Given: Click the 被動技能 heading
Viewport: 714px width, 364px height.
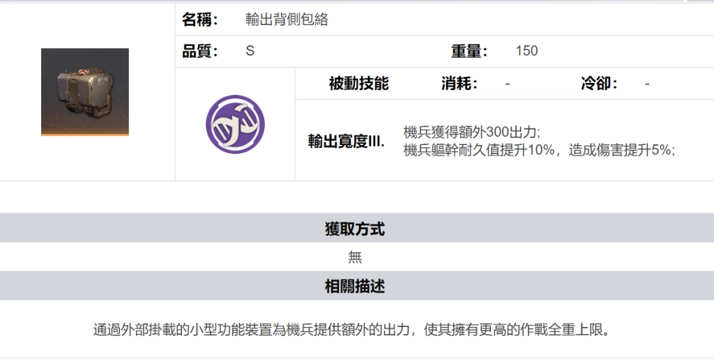Looking at the screenshot, I should click(359, 84).
